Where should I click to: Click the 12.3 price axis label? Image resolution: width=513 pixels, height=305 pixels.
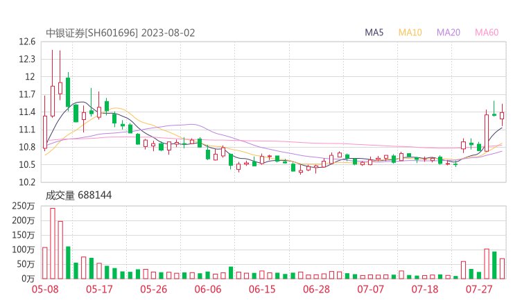tap(27, 60)
